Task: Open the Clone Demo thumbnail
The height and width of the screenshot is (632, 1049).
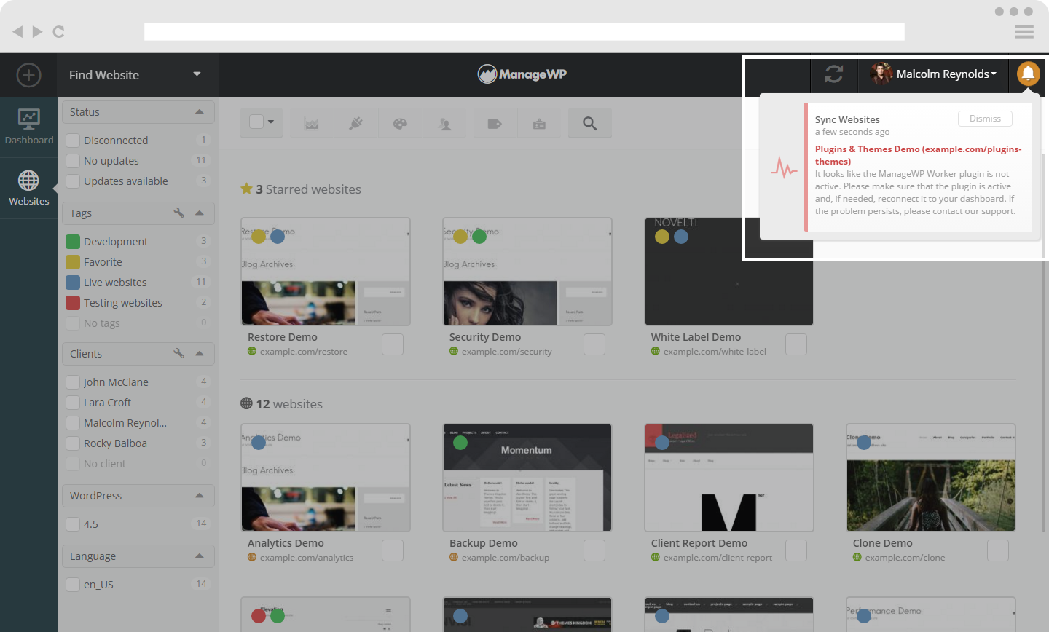Action: pyautogui.click(x=931, y=478)
